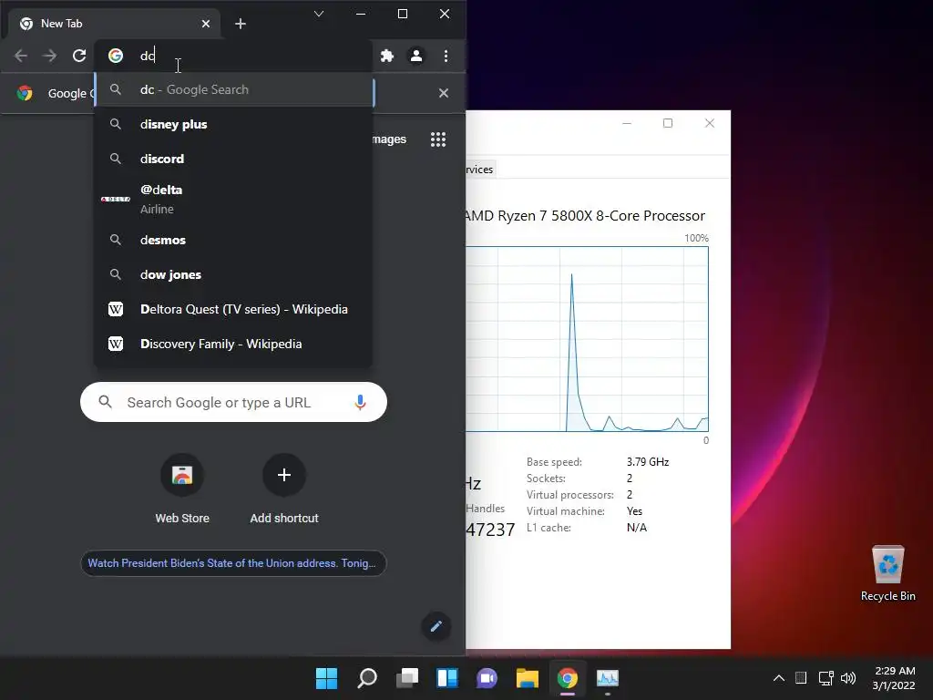The width and height of the screenshot is (933, 700).
Task: Open the Windows Start menu
Action: pos(326,678)
